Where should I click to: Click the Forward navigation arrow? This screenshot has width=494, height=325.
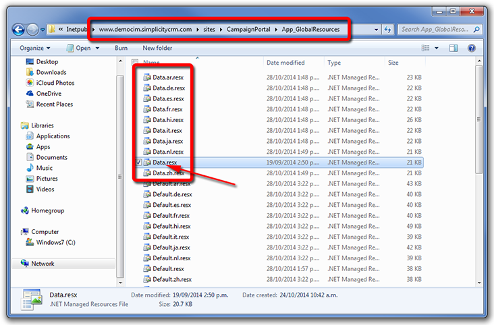tap(32, 30)
